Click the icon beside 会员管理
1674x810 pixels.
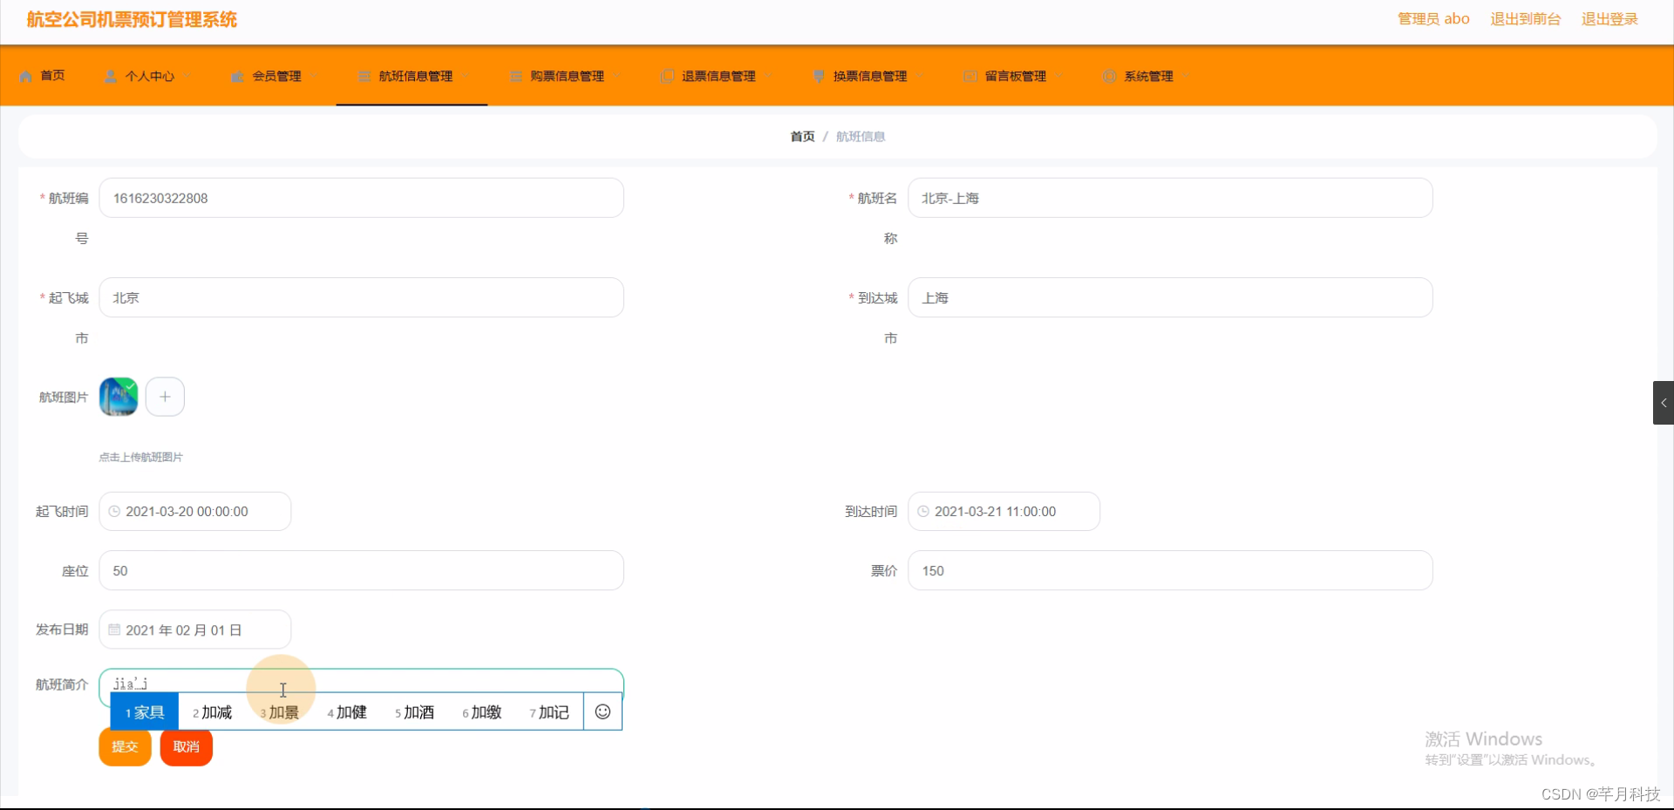[237, 76]
